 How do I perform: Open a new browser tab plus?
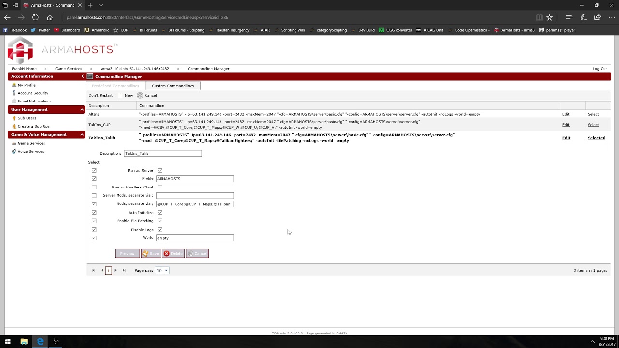tap(90, 5)
